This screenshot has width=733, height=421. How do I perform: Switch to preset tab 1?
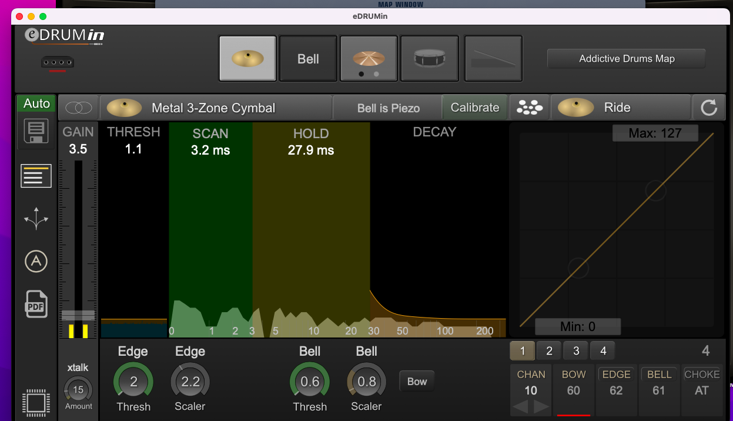(522, 351)
